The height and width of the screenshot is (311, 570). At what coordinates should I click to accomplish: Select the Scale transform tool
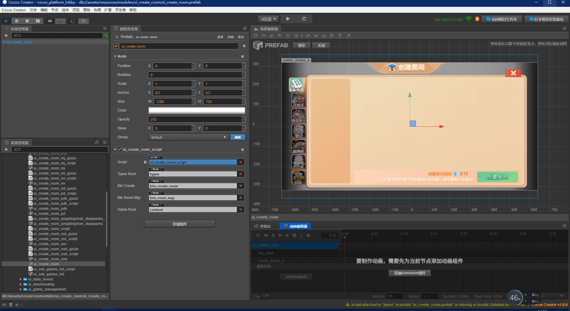[27, 21]
